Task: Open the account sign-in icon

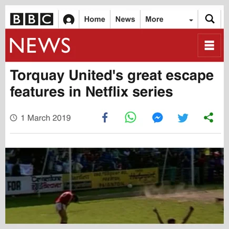Action: click(x=68, y=19)
